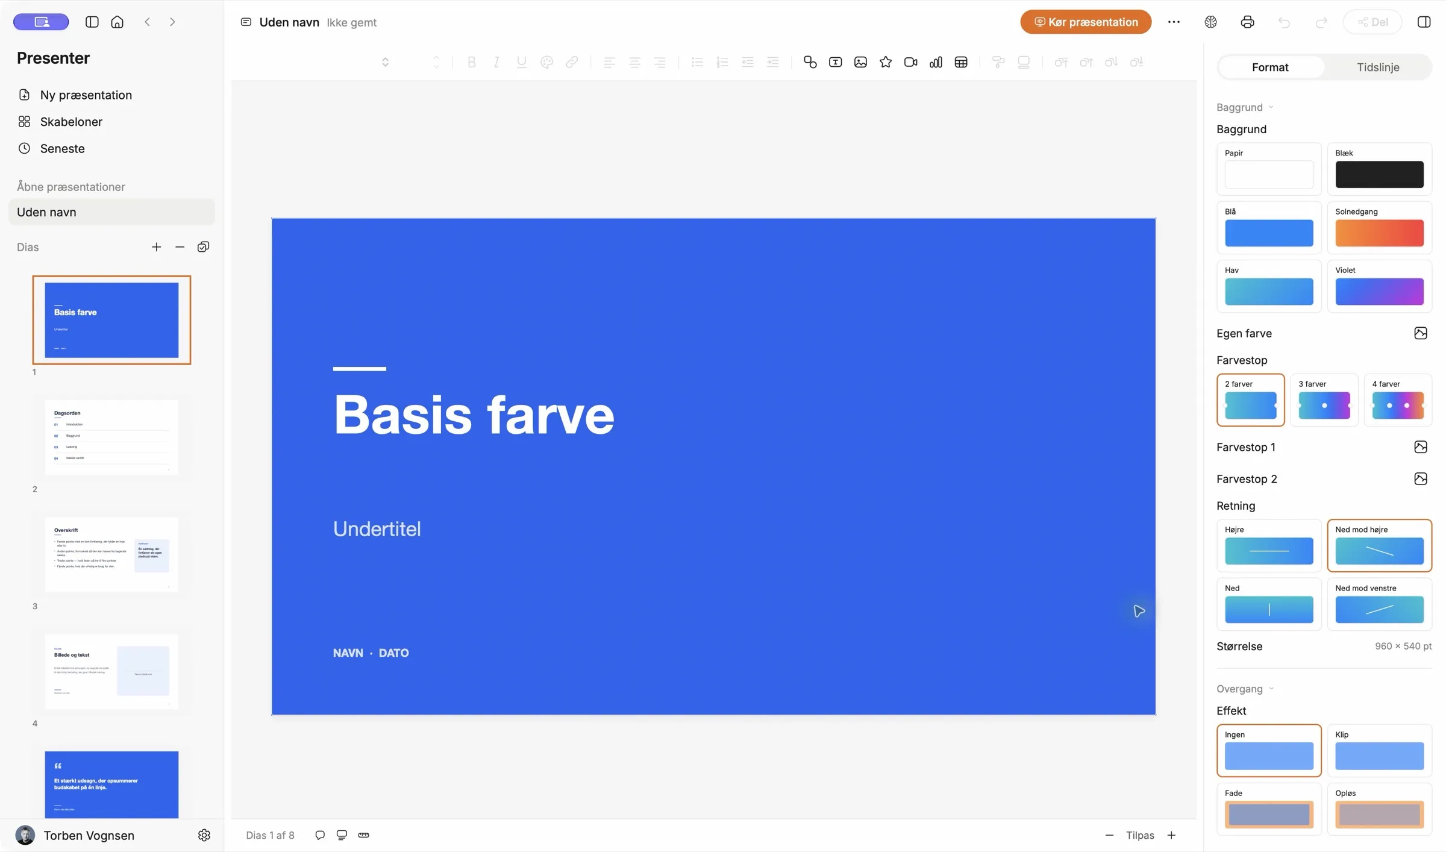
Task: Insert a star symbol icon
Action: 886,62
